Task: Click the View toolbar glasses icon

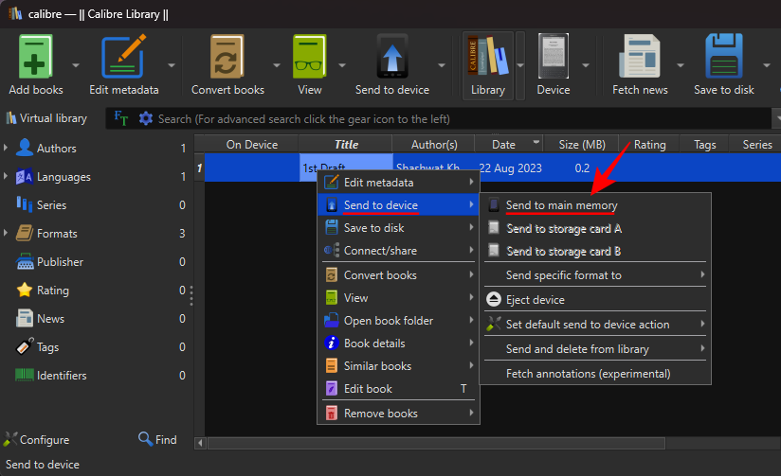Action: 309,57
